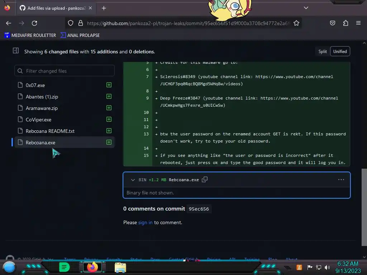The width and height of the screenshot is (367, 275).
Task: Click added-file badge beside 0x07.exe
Action: pos(109,85)
